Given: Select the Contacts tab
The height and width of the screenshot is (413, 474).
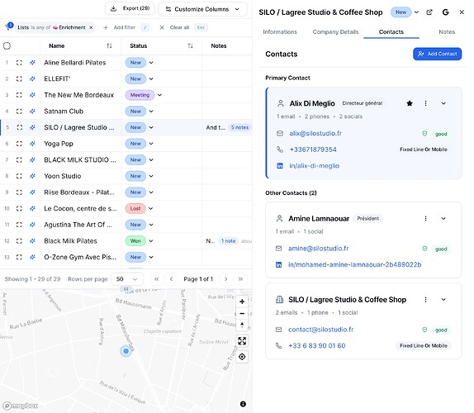Looking at the screenshot, I should click(x=391, y=31).
